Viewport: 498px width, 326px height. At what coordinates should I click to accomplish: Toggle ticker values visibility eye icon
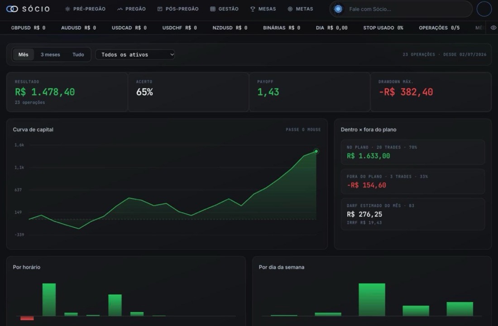point(493,28)
